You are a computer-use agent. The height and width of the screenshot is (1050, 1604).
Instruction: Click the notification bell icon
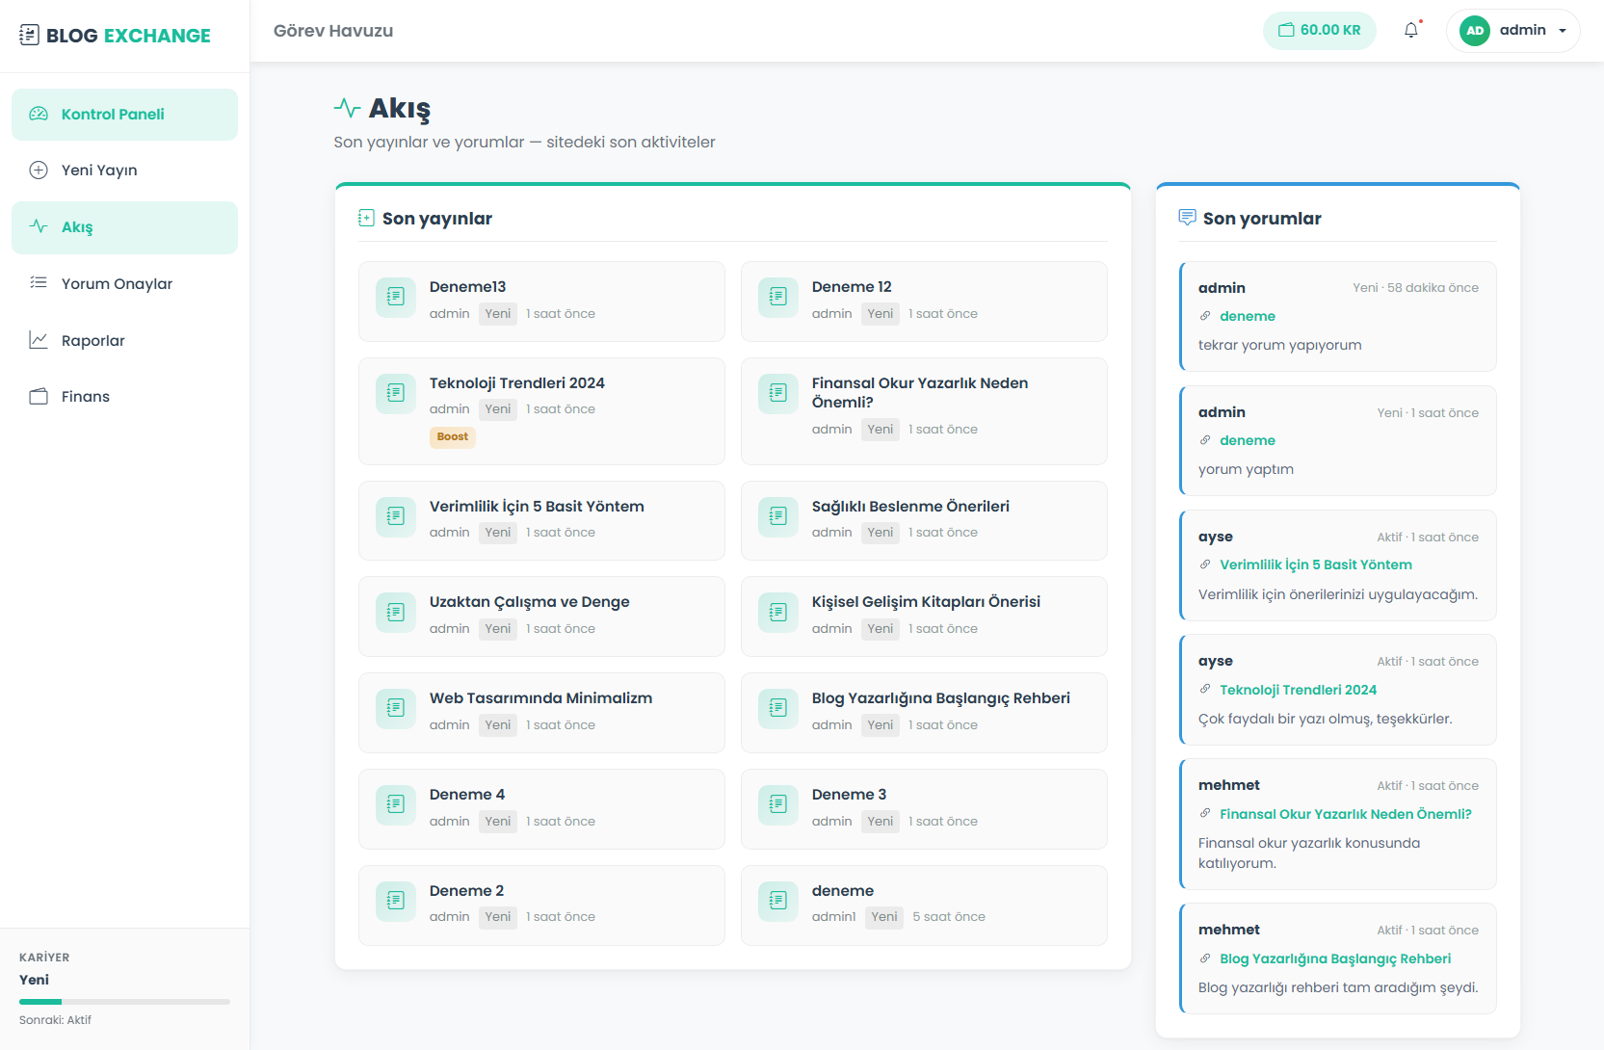coord(1411,31)
